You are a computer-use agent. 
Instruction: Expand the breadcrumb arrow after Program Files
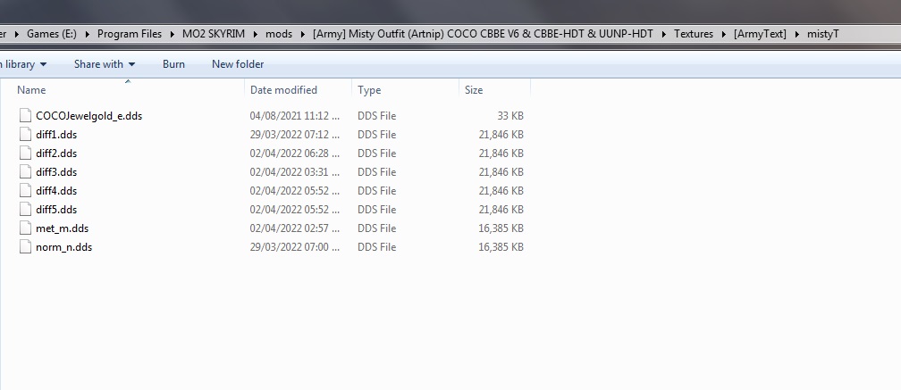click(172, 34)
